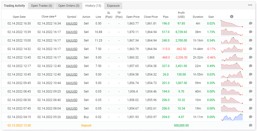Sort by the Gain column header
257x131 pixels.
[211, 17]
